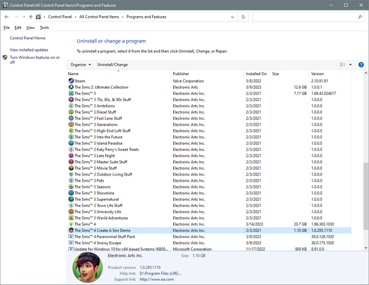369x285 pixels.
Task: Click The Sims 3 Showtime icon
Action: click(x=71, y=193)
